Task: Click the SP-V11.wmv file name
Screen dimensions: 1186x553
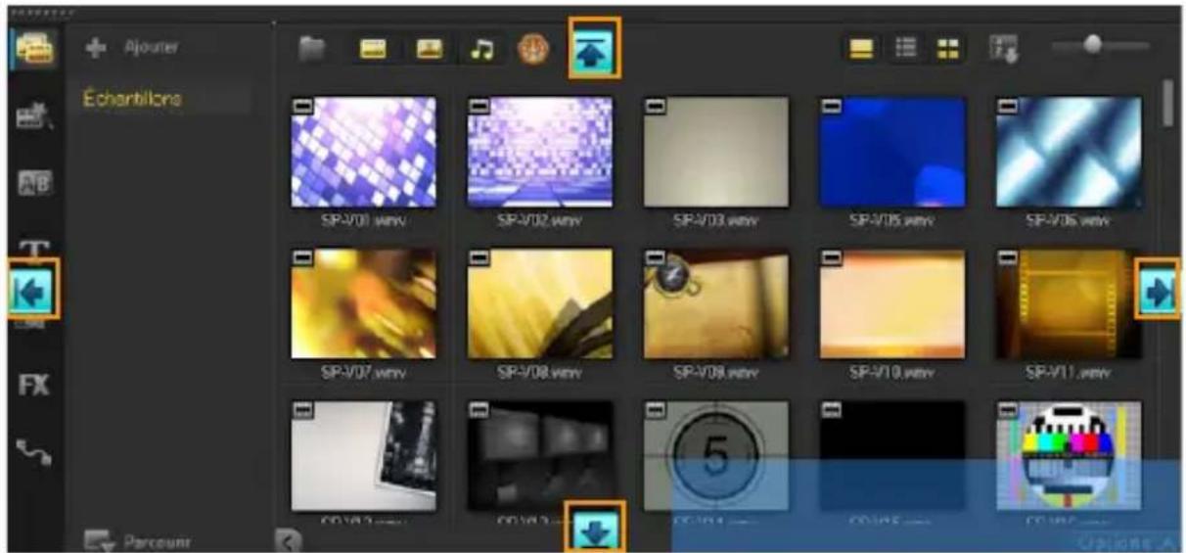Action: coord(1068,372)
